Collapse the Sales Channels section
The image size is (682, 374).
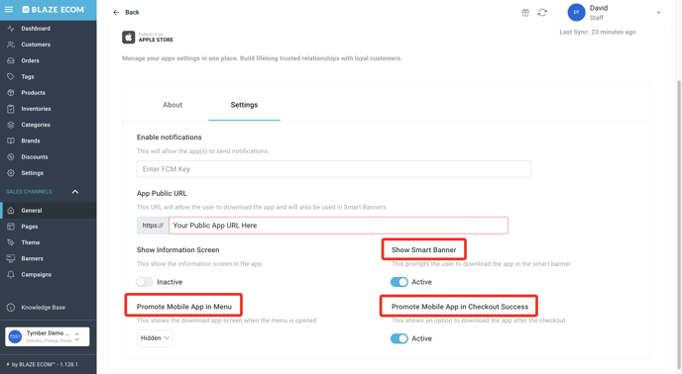pyautogui.click(x=74, y=192)
